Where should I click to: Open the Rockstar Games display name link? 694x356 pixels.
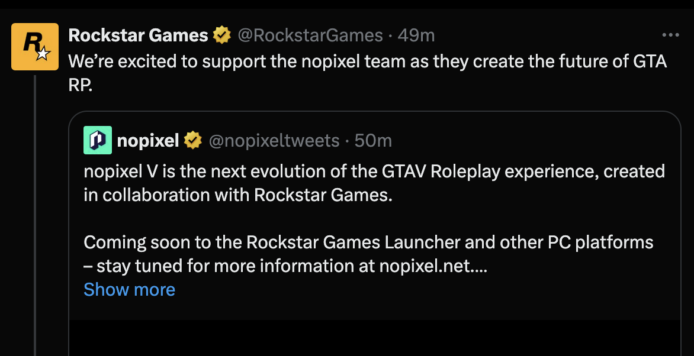[138, 35]
